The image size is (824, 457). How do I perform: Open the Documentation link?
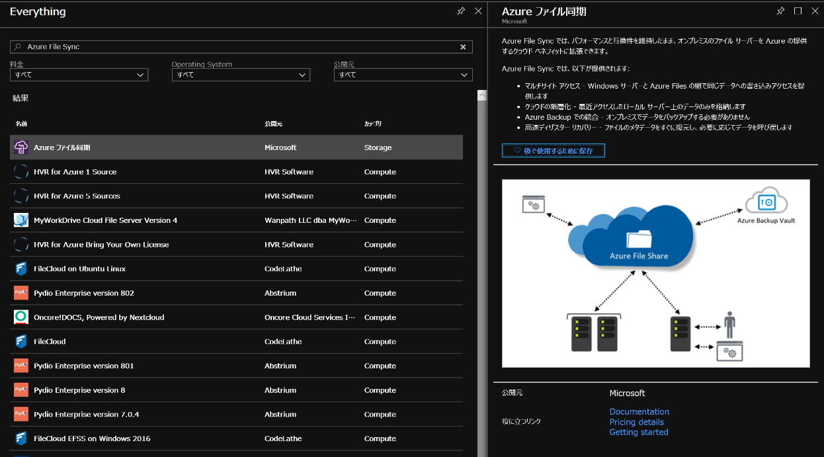click(x=639, y=411)
